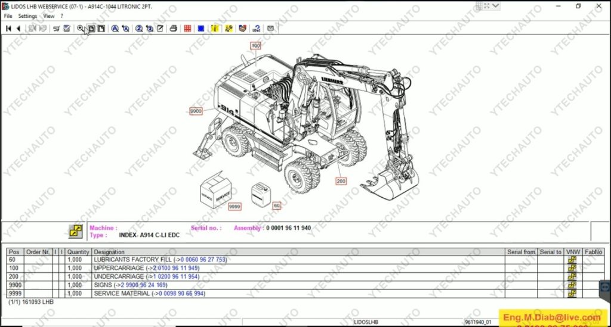Click assembly number 0 0001 96 11 940

[288, 228]
